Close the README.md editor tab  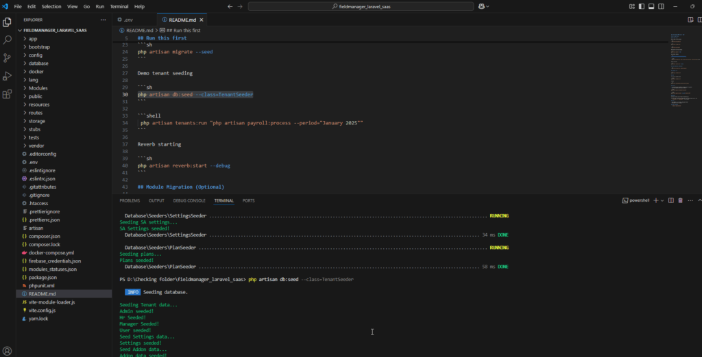click(x=202, y=20)
